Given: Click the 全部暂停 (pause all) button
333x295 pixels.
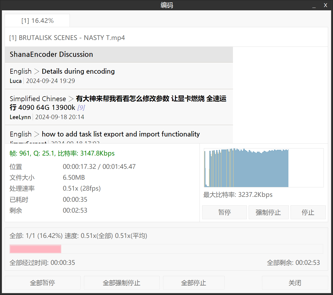Looking at the screenshot, I should [43, 283].
